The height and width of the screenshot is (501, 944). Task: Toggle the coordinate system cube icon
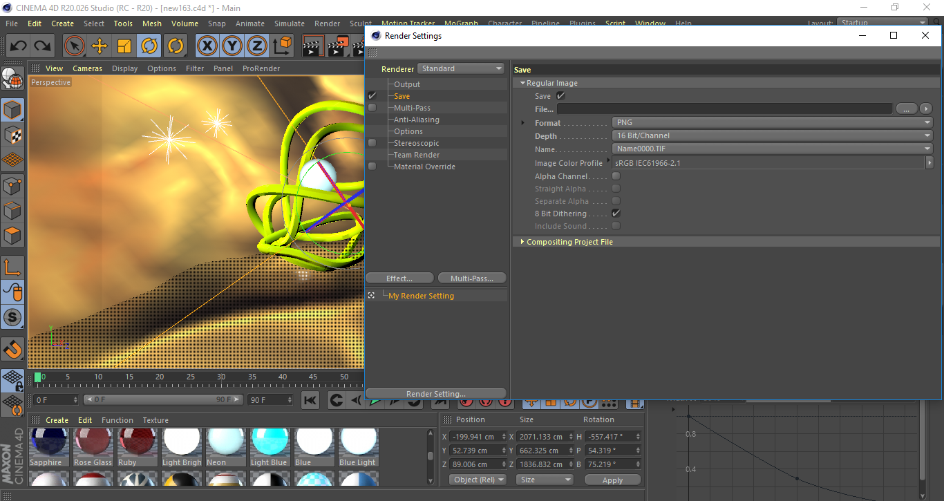[282, 46]
